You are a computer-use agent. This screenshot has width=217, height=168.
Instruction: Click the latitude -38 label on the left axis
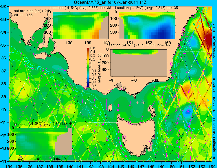(3, 84)
